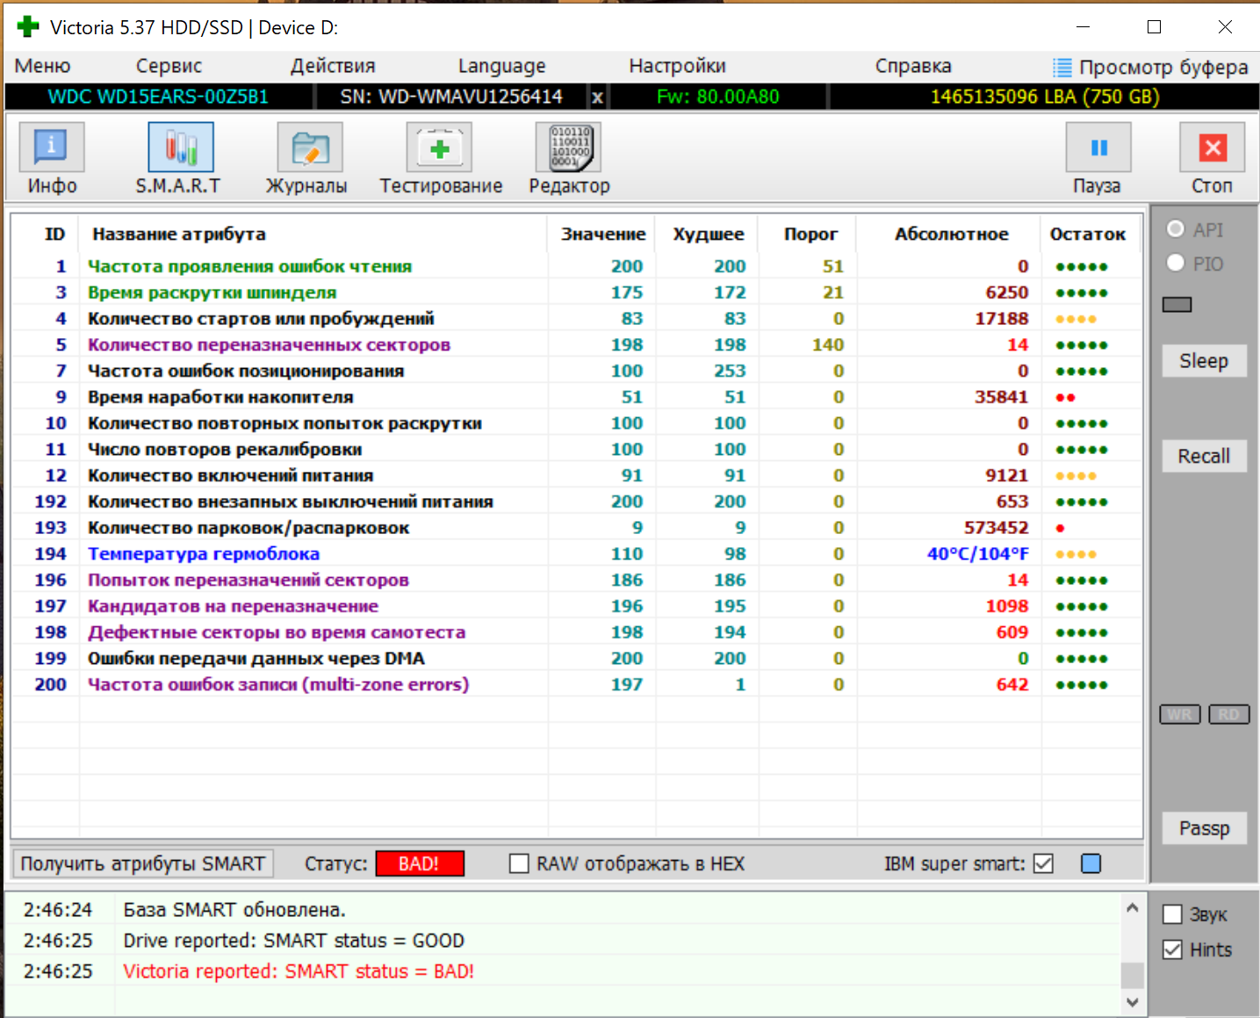Open the Журналы logs icon

coord(309,148)
